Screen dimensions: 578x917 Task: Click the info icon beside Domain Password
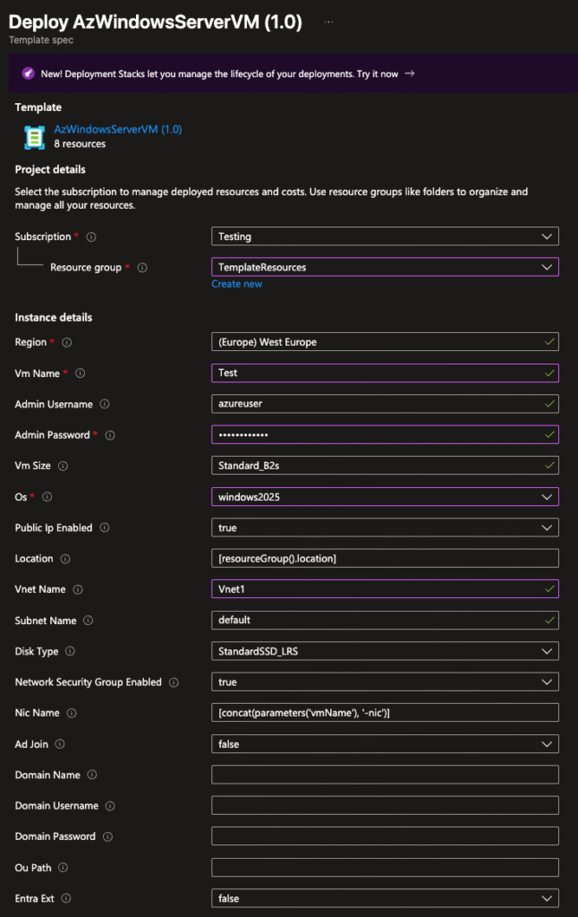[107, 837]
